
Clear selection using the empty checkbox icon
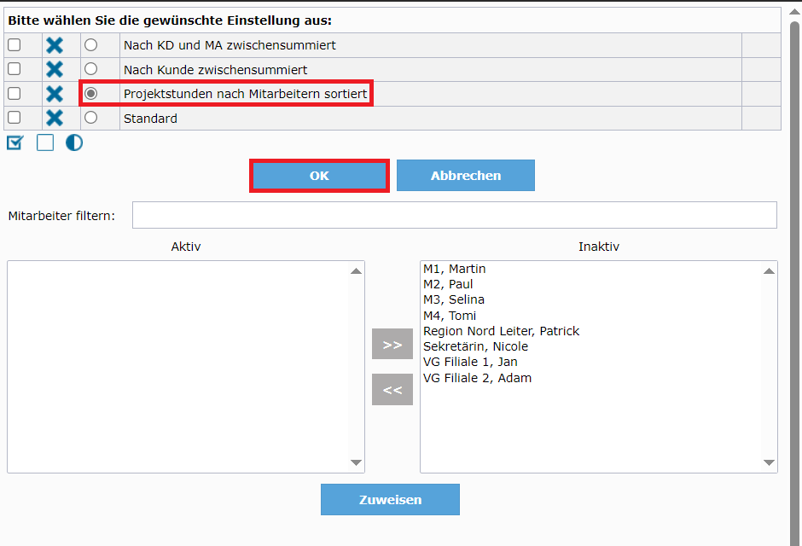click(44, 142)
